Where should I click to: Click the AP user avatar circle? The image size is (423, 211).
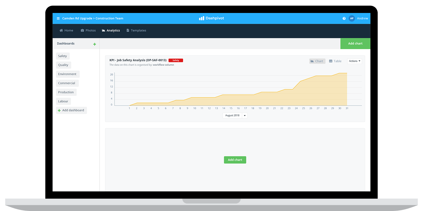pyautogui.click(x=352, y=18)
